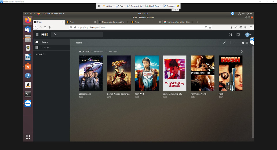This screenshot has height=150, width=277.
Task: Open Terminal from Ubuntu dock
Action: pos(28,94)
